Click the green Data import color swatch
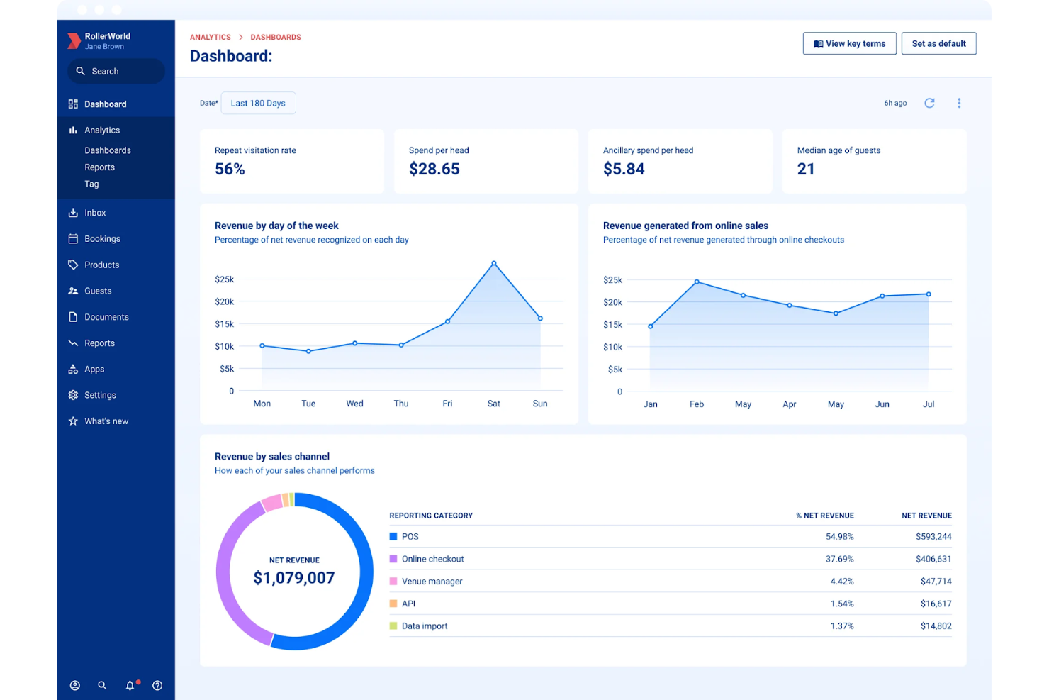Screen dimensions: 1049x700 point(393,626)
